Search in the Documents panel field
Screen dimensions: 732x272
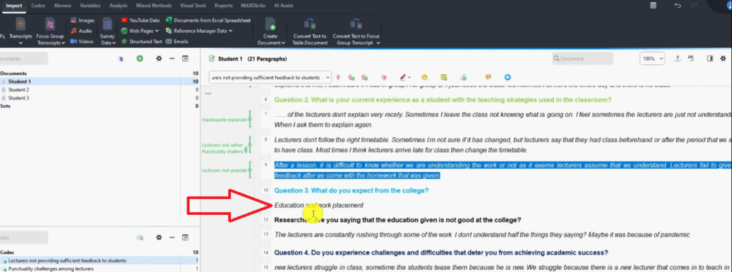click(24, 59)
